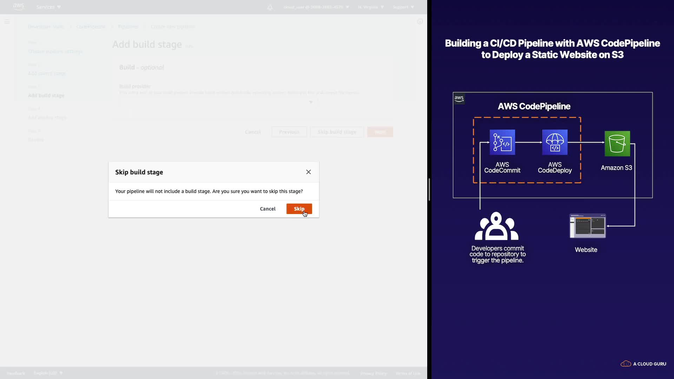Confirm by clicking the orange Skip button

click(x=299, y=209)
